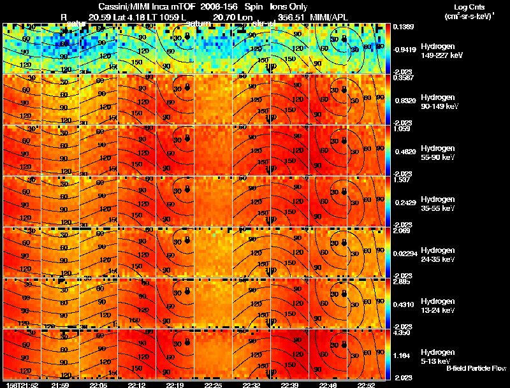The image size is (510, 388).
Task: Click the 22:05 time axis label
Action: [99, 385]
